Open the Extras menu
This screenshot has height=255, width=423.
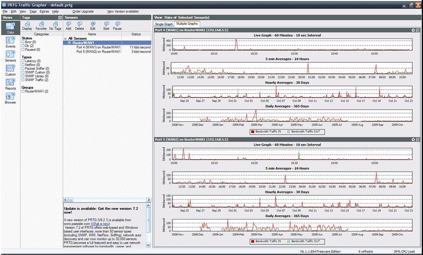44,11
